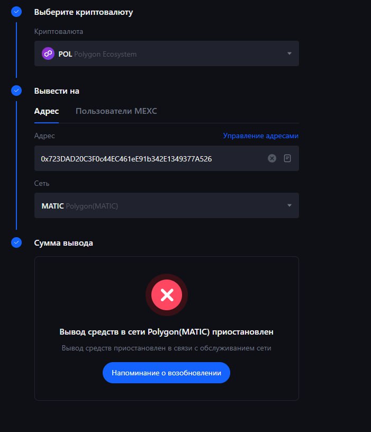This screenshot has height=432, width=371.
Task: Click the step one checkmark circle
Action: pyautogui.click(x=16, y=12)
